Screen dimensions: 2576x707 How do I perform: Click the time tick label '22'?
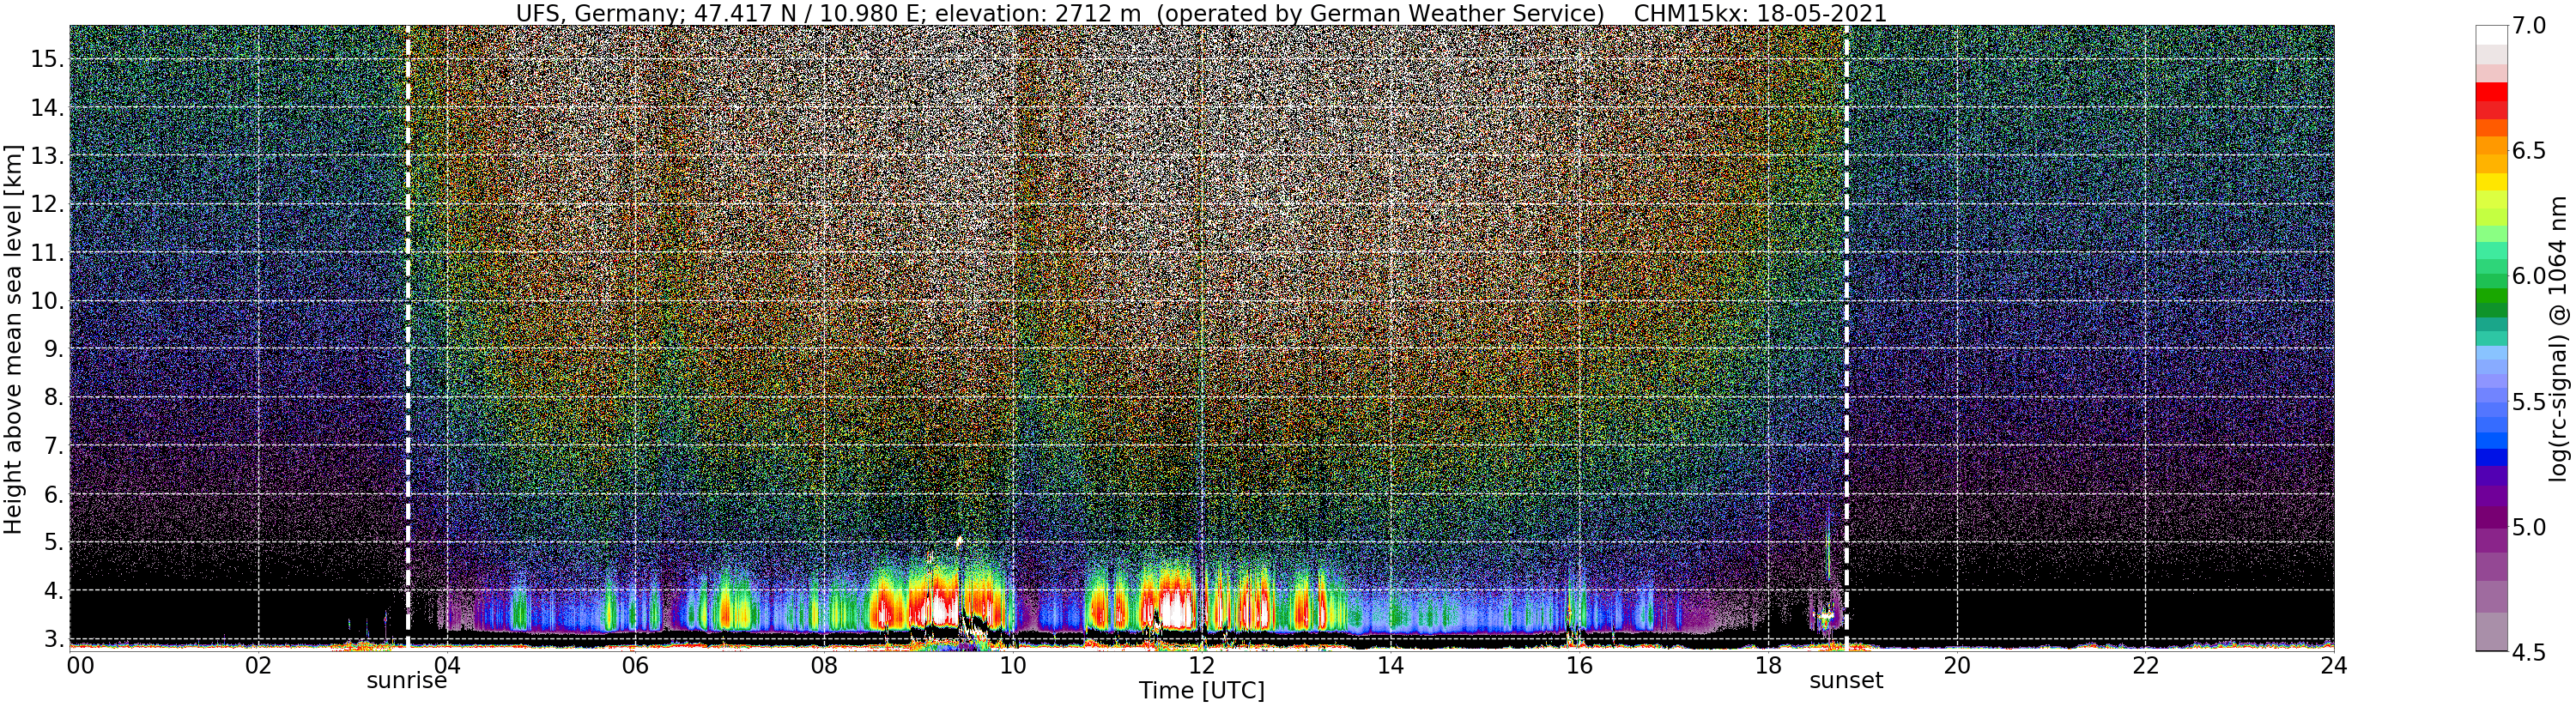[2146, 665]
